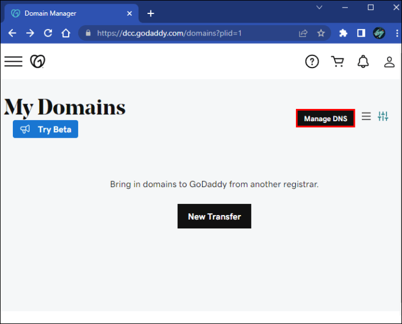The width and height of the screenshot is (402, 324).
Task: Focus the address bar URL
Action: pyautogui.click(x=169, y=33)
